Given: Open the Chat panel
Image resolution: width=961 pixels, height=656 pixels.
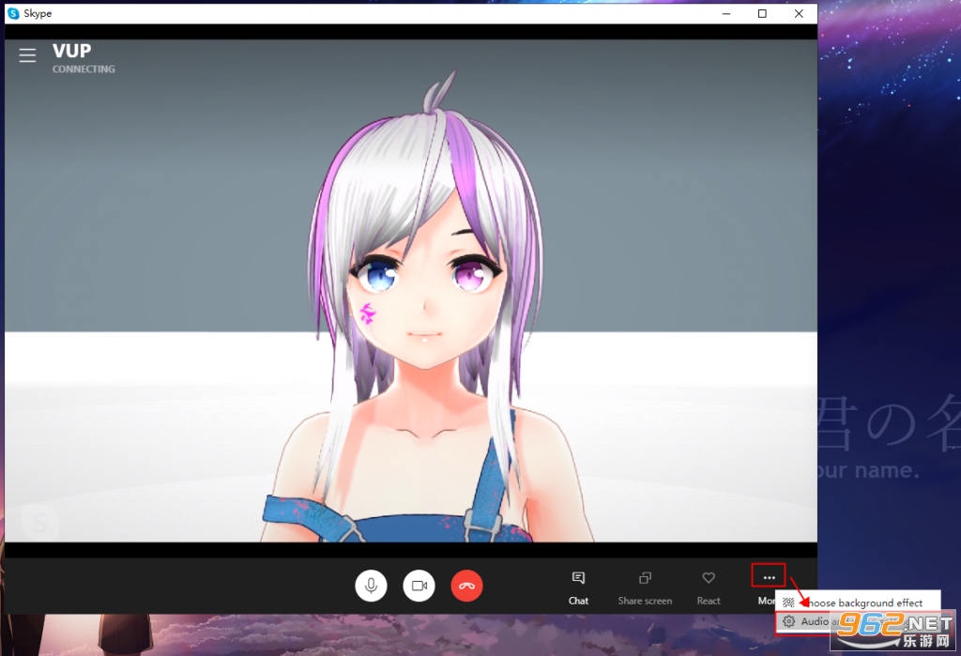Looking at the screenshot, I should [578, 587].
